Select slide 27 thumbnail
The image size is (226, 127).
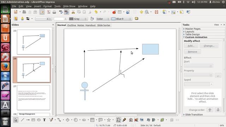34,97
